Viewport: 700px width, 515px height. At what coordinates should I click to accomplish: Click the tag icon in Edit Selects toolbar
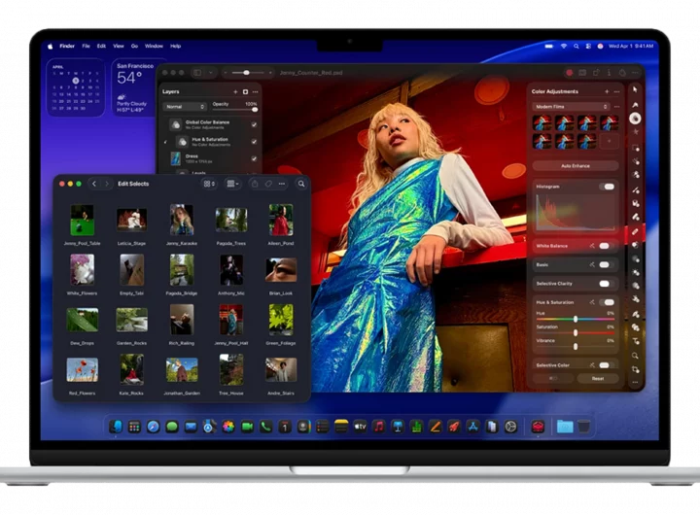pyautogui.click(x=268, y=184)
